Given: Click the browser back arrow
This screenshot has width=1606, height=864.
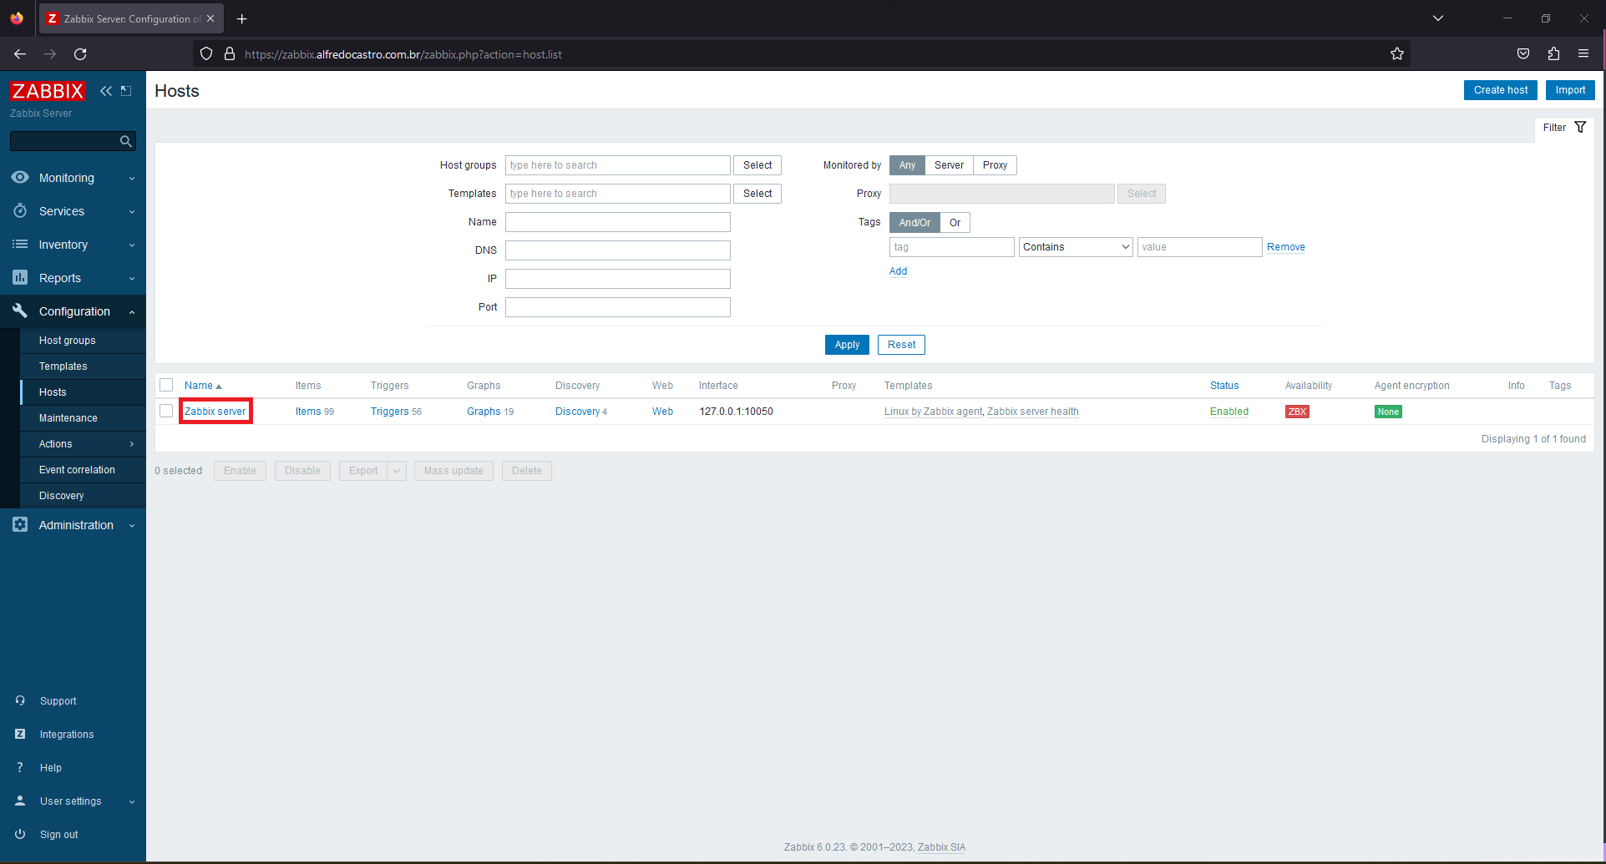Looking at the screenshot, I should (20, 54).
